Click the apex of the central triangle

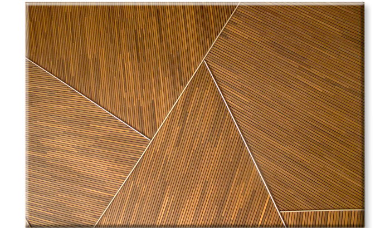[204, 61]
